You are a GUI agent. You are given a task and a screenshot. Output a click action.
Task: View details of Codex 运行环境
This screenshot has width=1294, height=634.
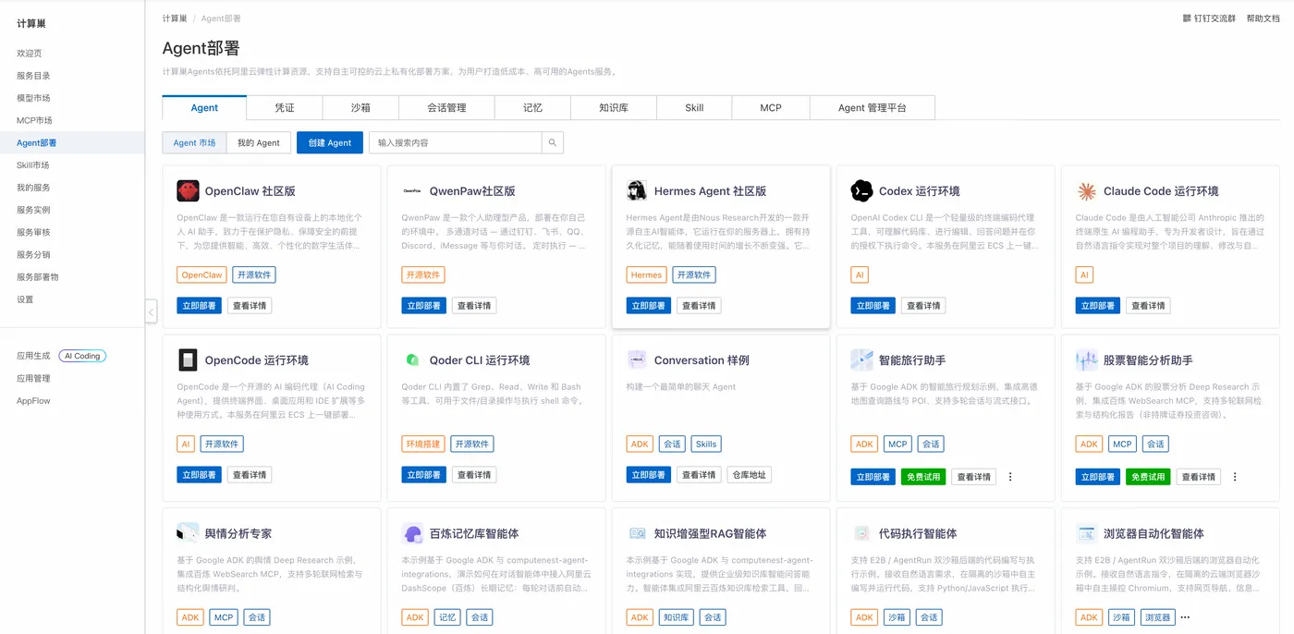923,306
